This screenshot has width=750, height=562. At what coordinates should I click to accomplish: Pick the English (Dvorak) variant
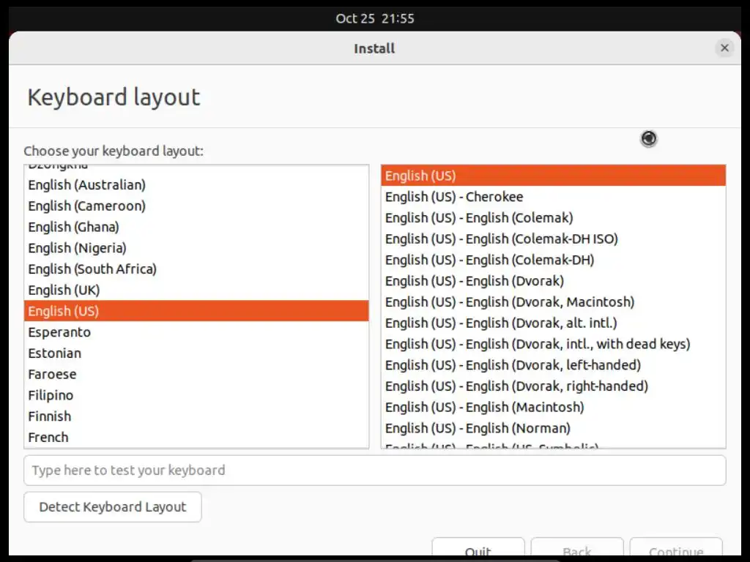coord(554,280)
